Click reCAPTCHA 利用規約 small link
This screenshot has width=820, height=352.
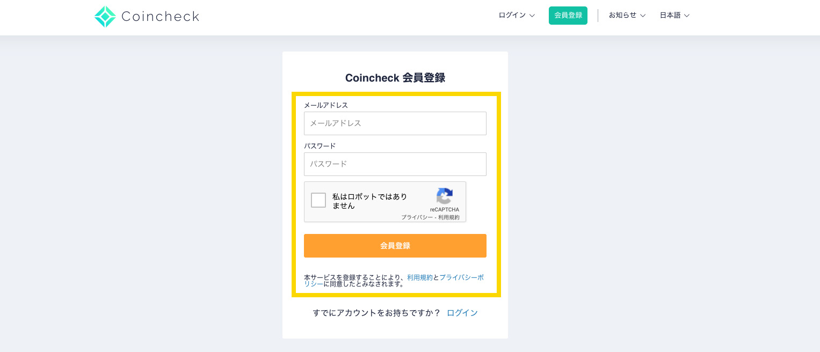coord(449,217)
